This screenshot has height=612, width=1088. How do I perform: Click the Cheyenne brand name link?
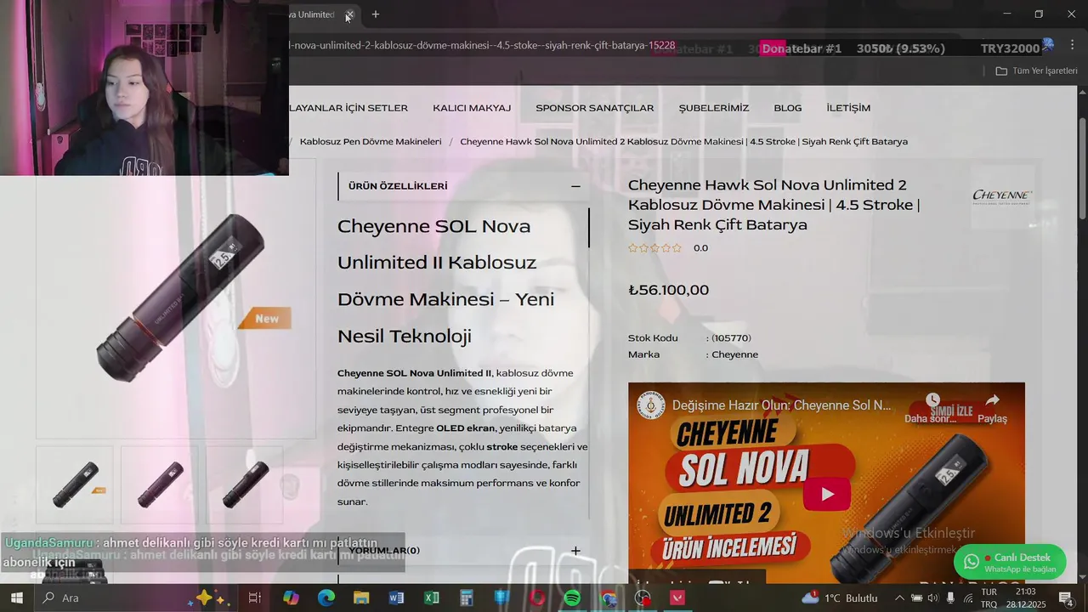tap(734, 354)
